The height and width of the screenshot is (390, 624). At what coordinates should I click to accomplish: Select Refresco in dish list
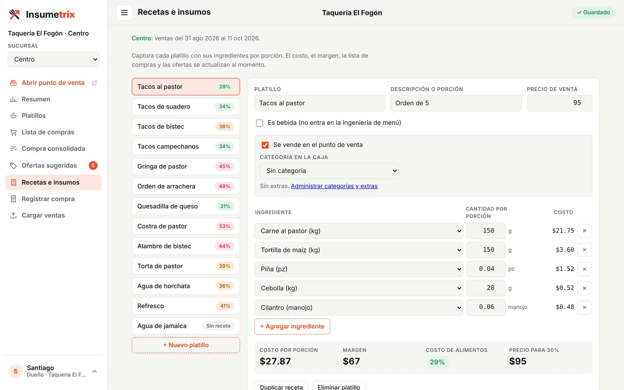pyautogui.click(x=186, y=306)
